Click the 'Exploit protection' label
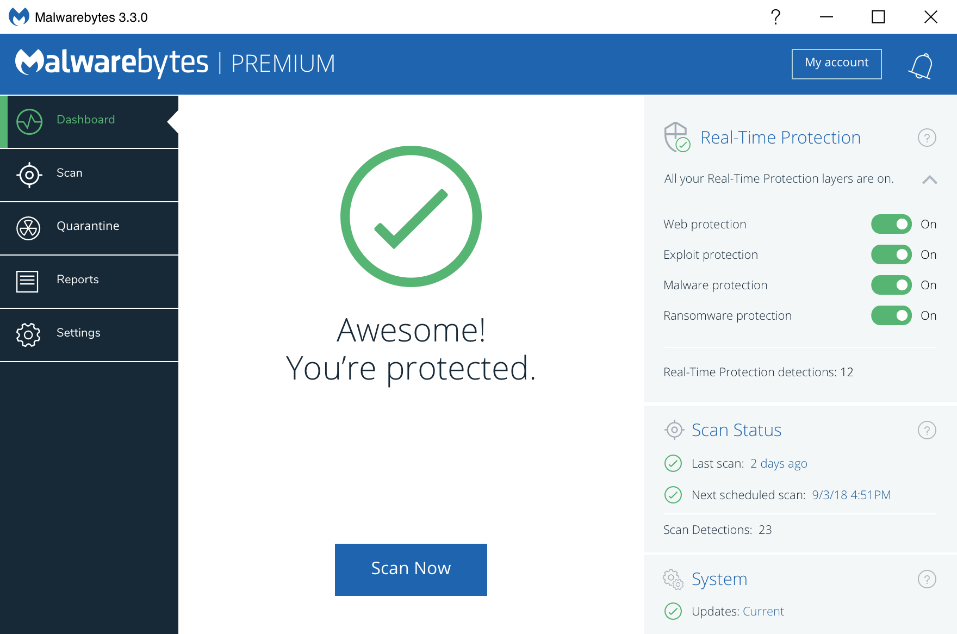 click(711, 255)
